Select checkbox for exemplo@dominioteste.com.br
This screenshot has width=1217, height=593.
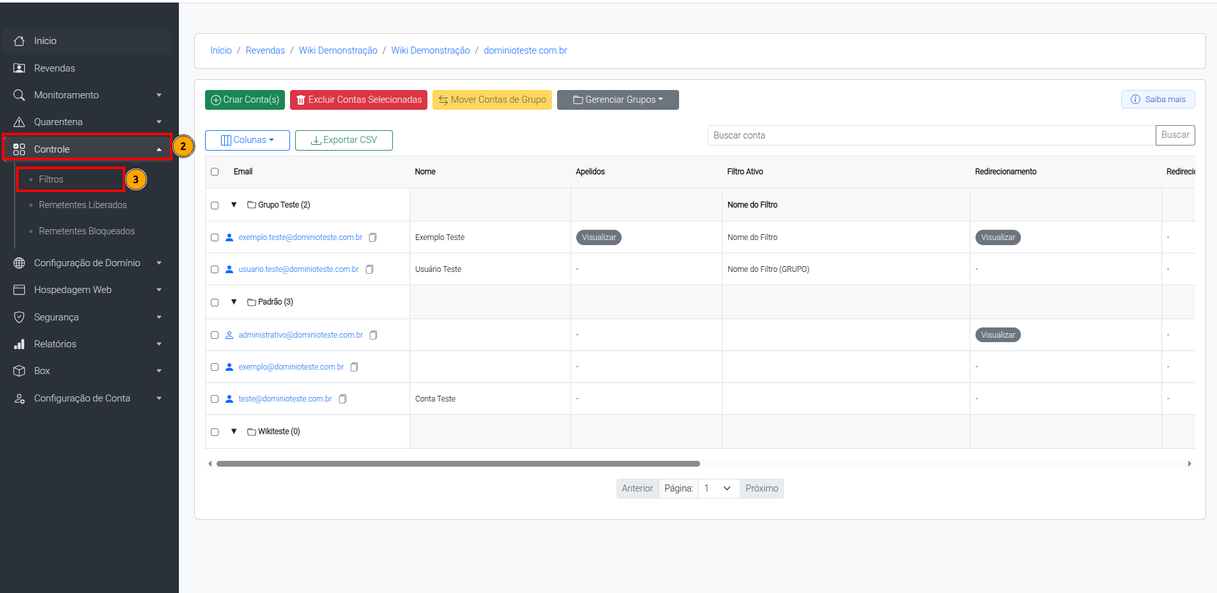tap(215, 367)
